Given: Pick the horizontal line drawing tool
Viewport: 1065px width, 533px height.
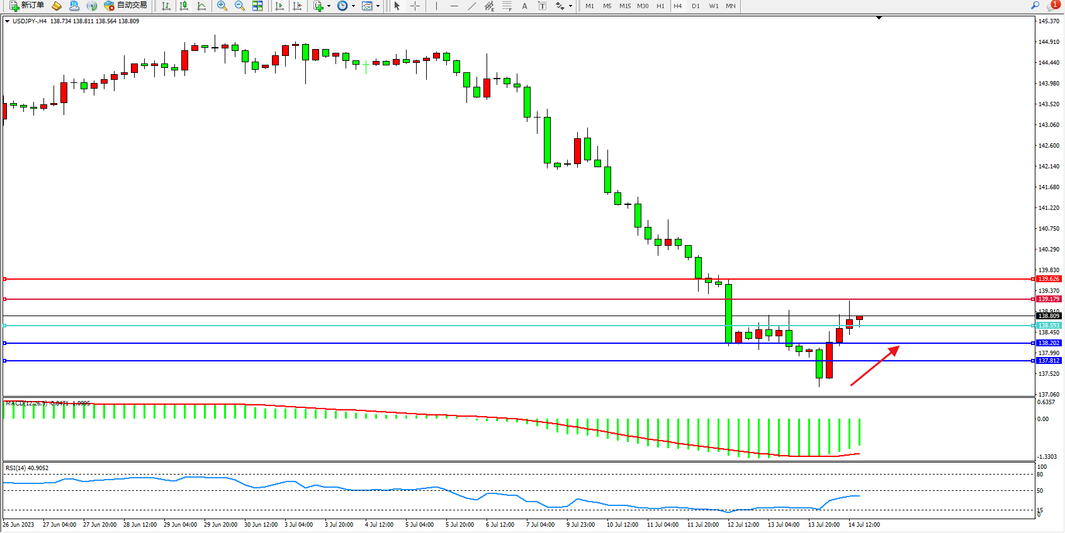Looking at the screenshot, I should pyautogui.click(x=454, y=6).
